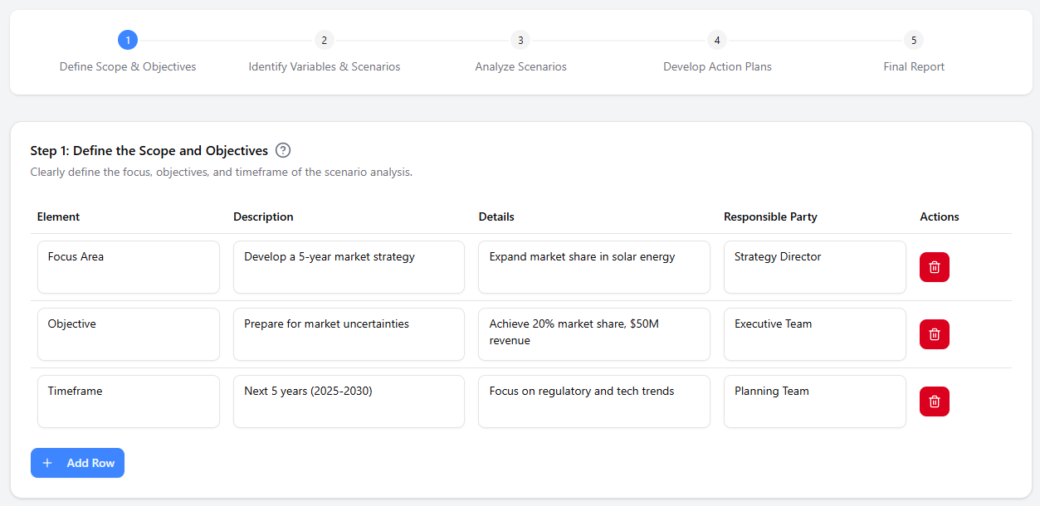Delete the Timeframe row
Image resolution: width=1040 pixels, height=506 pixels.
tap(934, 401)
